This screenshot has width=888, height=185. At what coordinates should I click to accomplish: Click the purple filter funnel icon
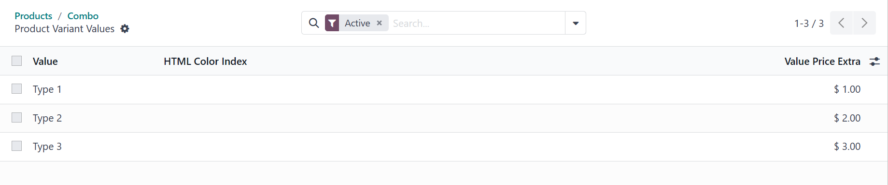click(332, 23)
